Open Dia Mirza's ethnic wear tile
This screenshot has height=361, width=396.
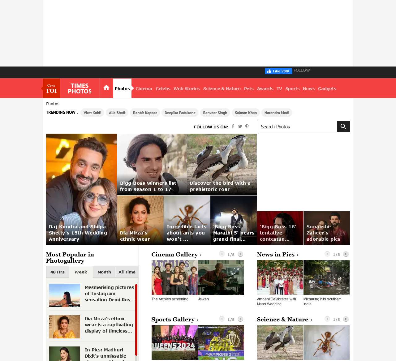point(140,220)
